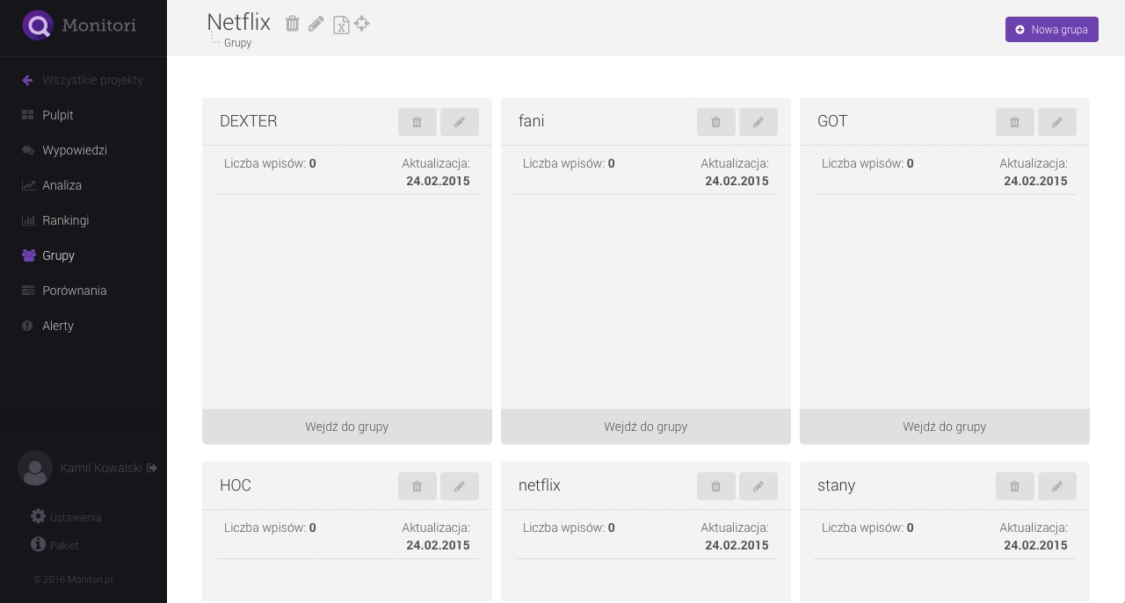Image resolution: width=1125 pixels, height=603 pixels.
Task: Delete the DEXTER group
Action: (417, 122)
